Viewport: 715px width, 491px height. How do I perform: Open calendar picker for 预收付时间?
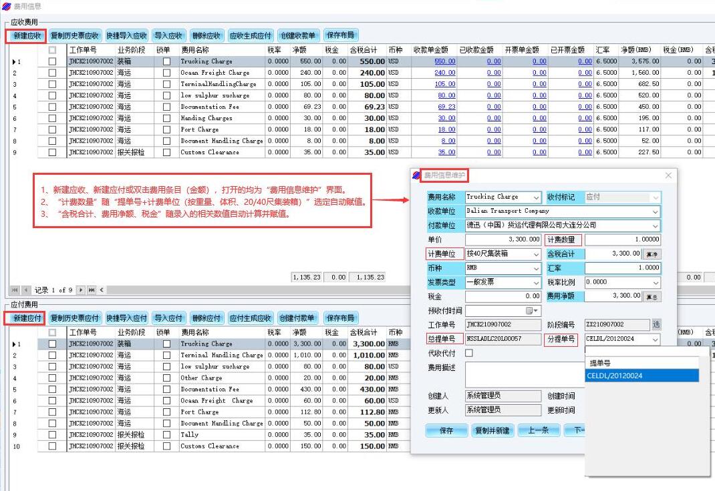click(533, 311)
